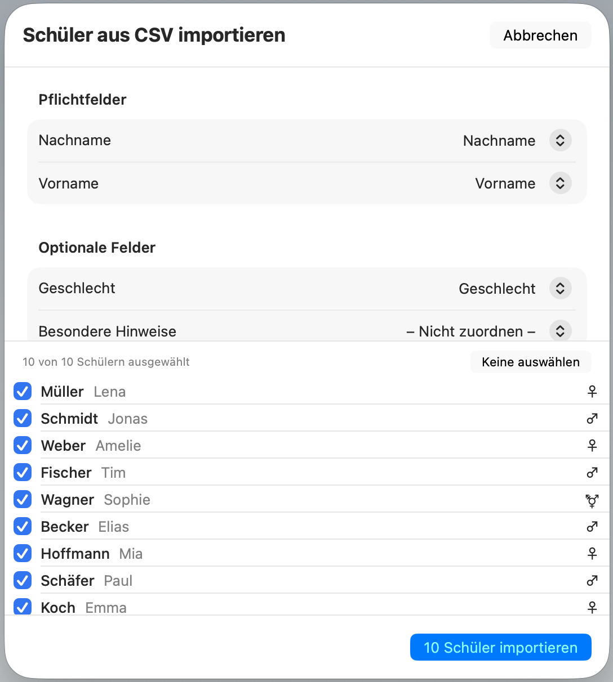Click the female gender icon for Müller Lena
The width and height of the screenshot is (613, 682).
pos(592,391)
